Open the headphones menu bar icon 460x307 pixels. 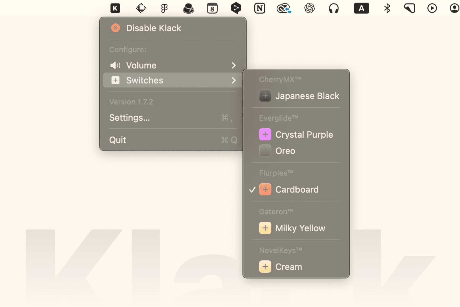click(x=334, y=8)
